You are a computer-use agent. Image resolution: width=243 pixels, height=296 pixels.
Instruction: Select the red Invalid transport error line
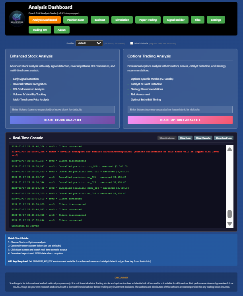(x=115, y=154)
